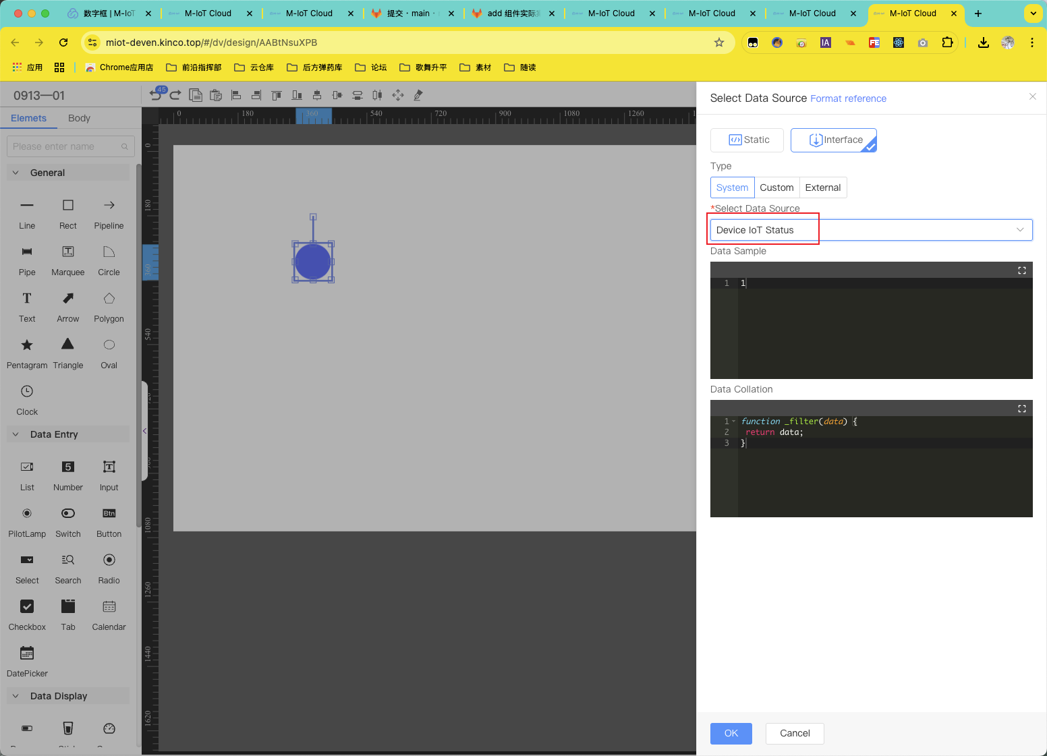Open the Format reference link
The image size is (1047, 756).
coord(848,98)
